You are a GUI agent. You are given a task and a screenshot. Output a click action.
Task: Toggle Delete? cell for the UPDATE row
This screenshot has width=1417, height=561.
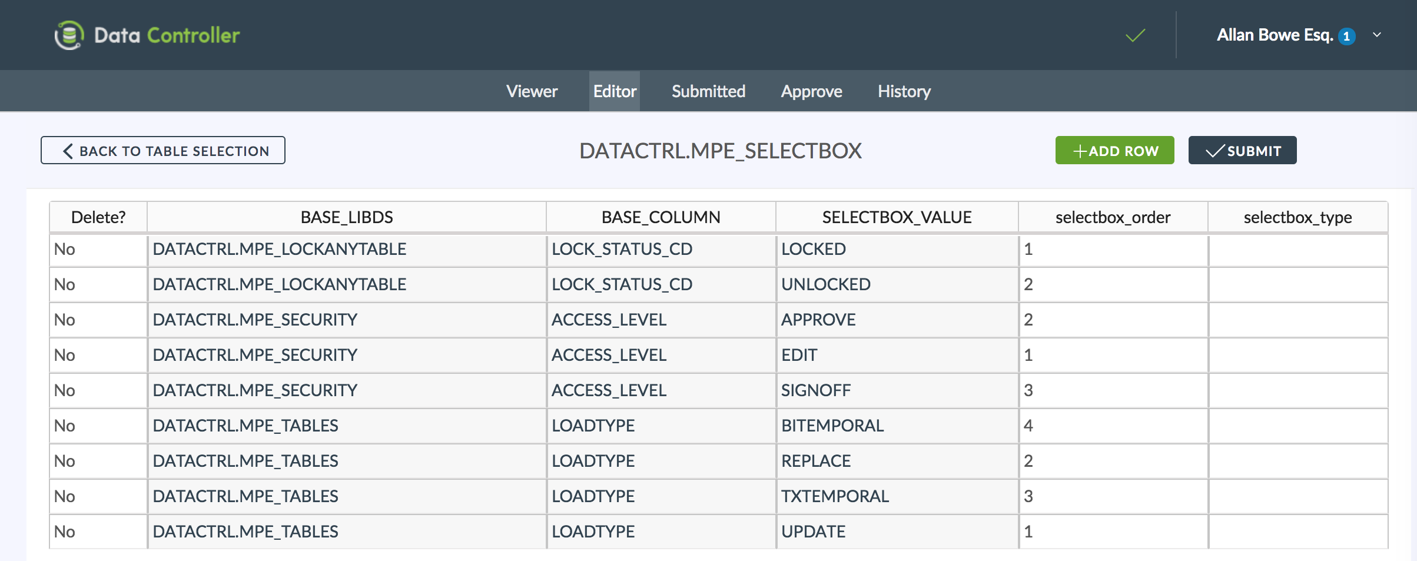98,532
